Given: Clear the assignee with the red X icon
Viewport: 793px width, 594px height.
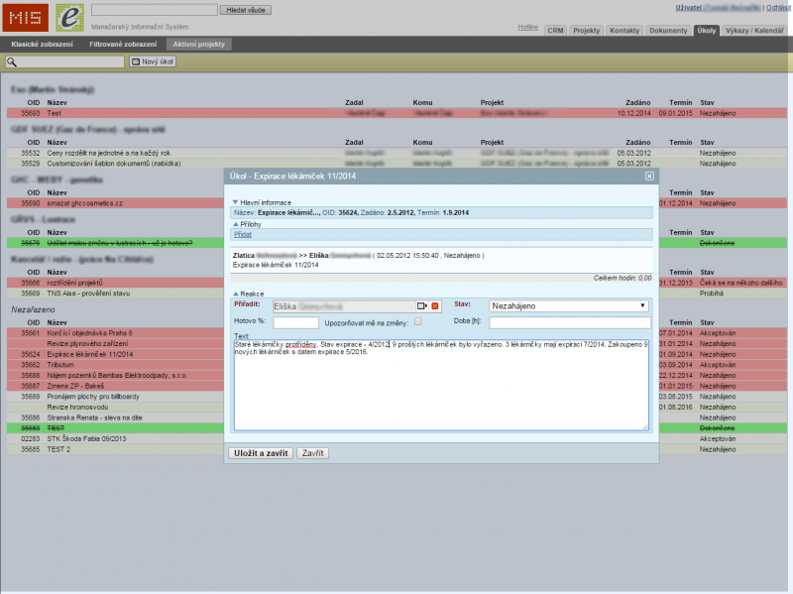Looking at the screenshot, I should [x=434, y=306].
